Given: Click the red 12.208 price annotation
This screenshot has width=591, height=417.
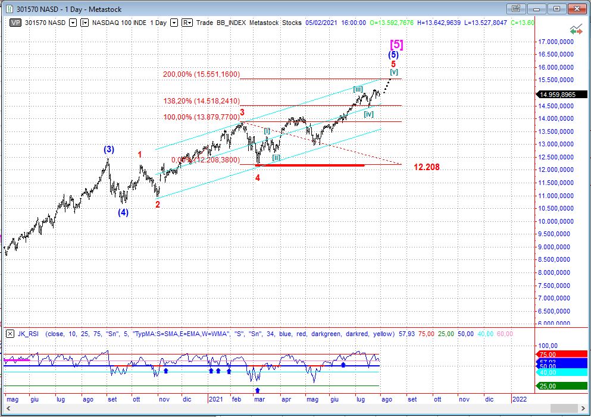Looking at the screenshot, I should pos(427,167).
